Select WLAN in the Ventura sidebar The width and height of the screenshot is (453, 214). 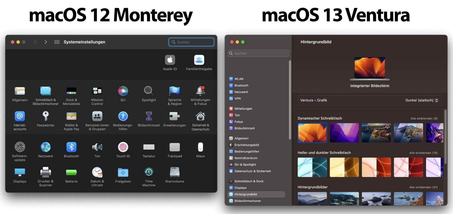point(239,79)
